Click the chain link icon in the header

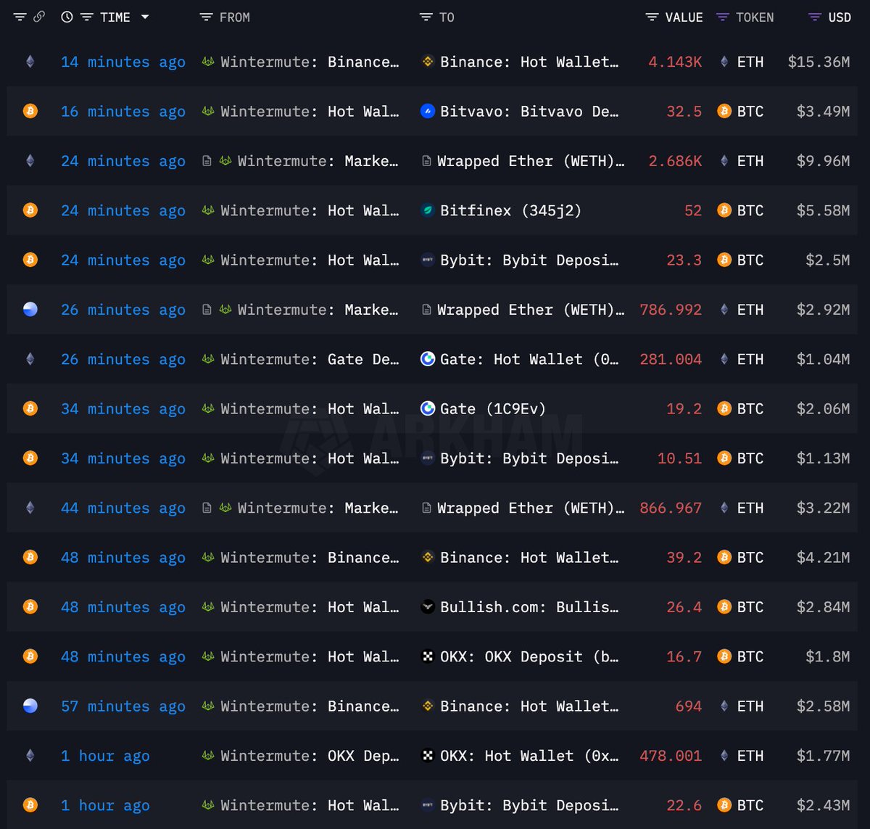tap(39, 16)
